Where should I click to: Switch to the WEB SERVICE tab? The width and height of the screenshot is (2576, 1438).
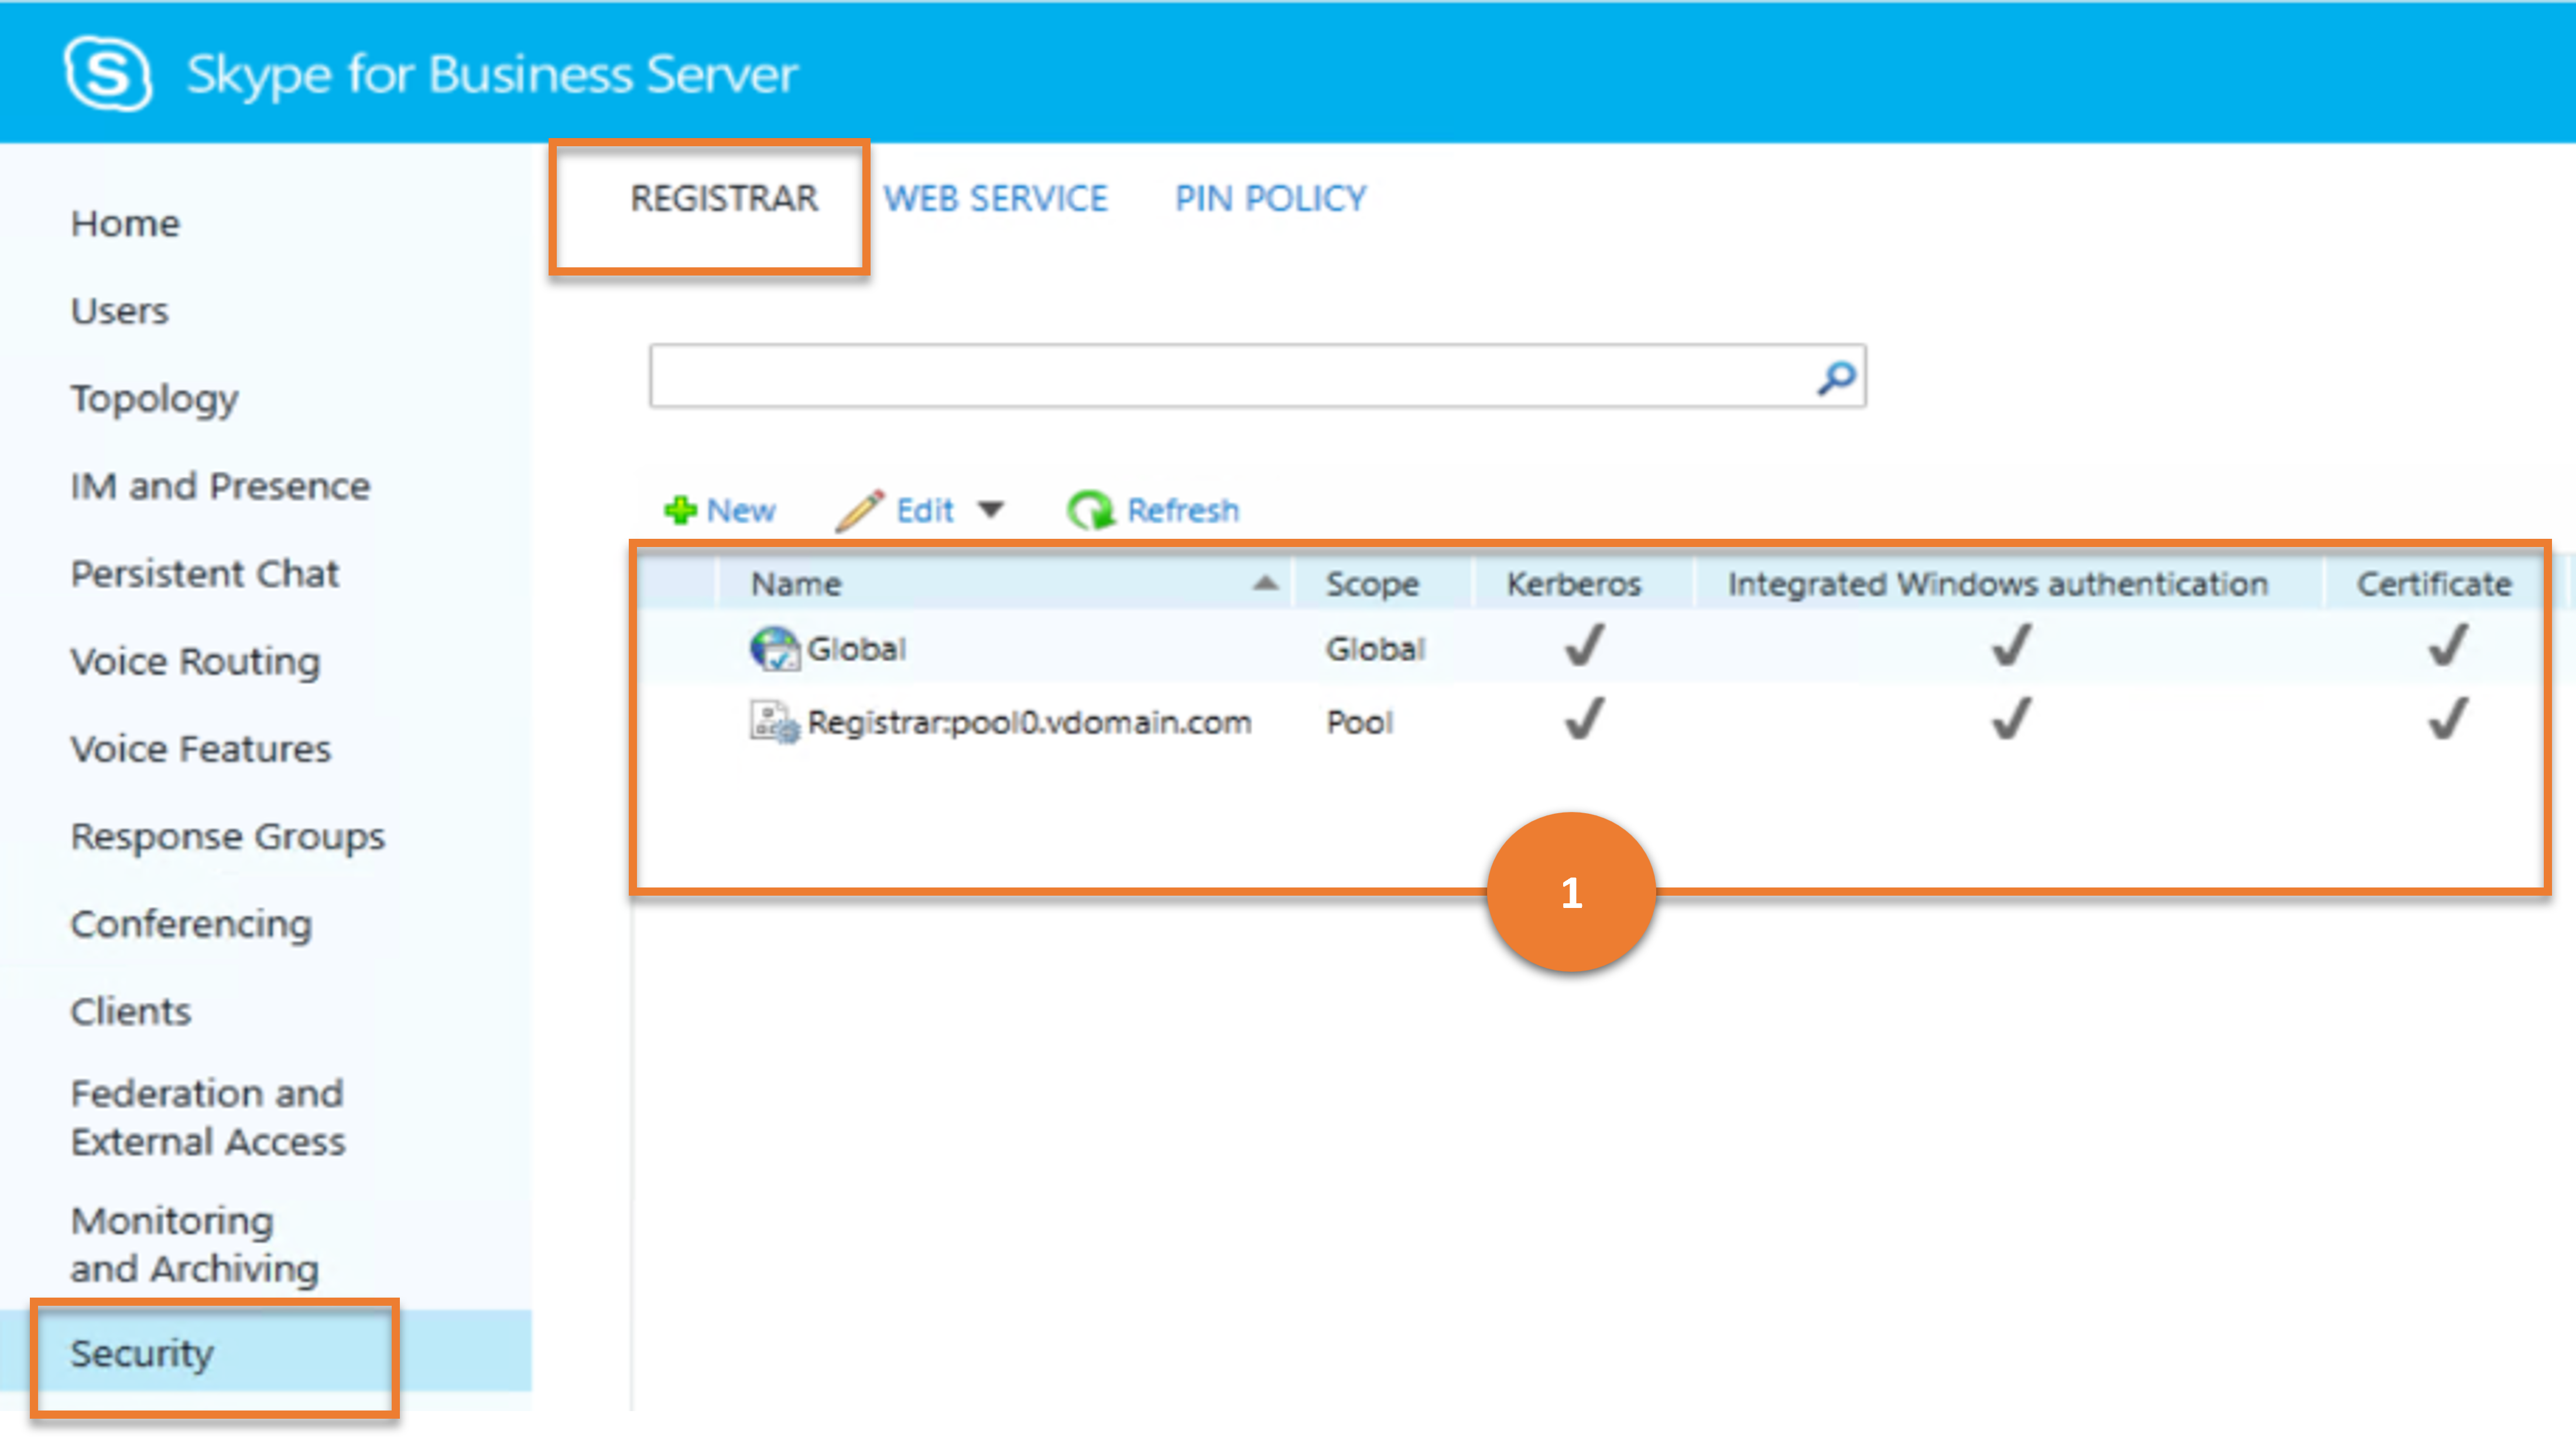[995, 198]
